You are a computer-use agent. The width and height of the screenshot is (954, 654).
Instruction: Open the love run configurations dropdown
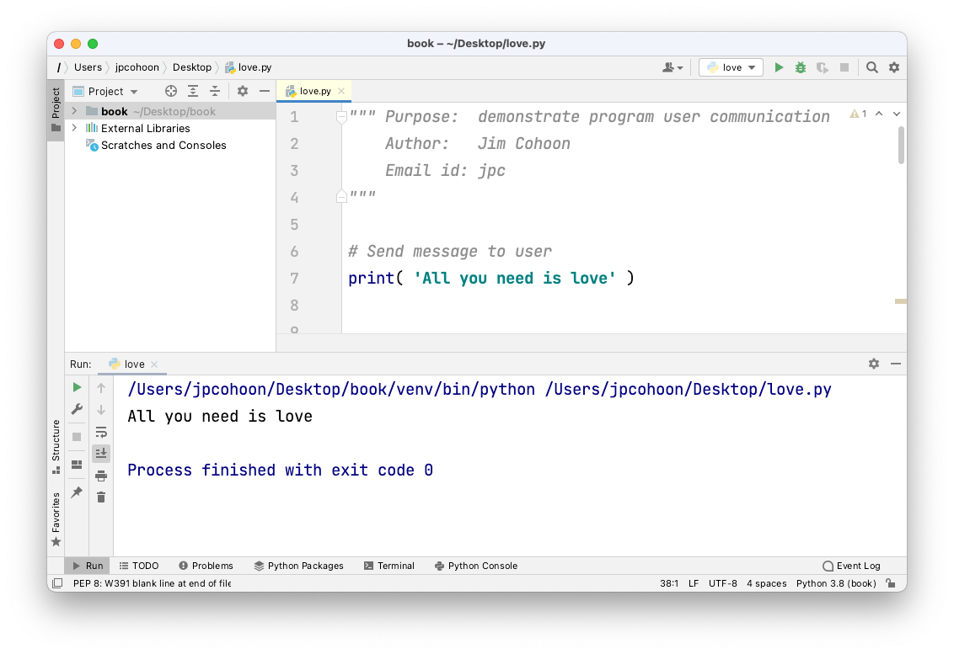click(730, 67)
